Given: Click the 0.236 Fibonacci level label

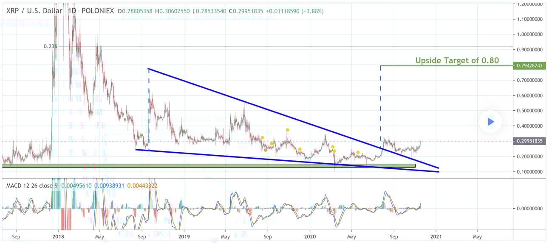Looking at the screenshot, I should pyautogui.click(x=51, y=46).
